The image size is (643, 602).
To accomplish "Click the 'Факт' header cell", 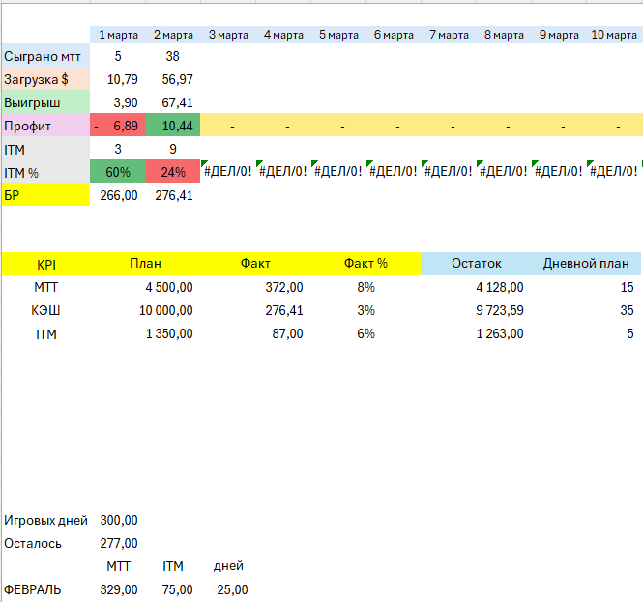I will (255, 264).
